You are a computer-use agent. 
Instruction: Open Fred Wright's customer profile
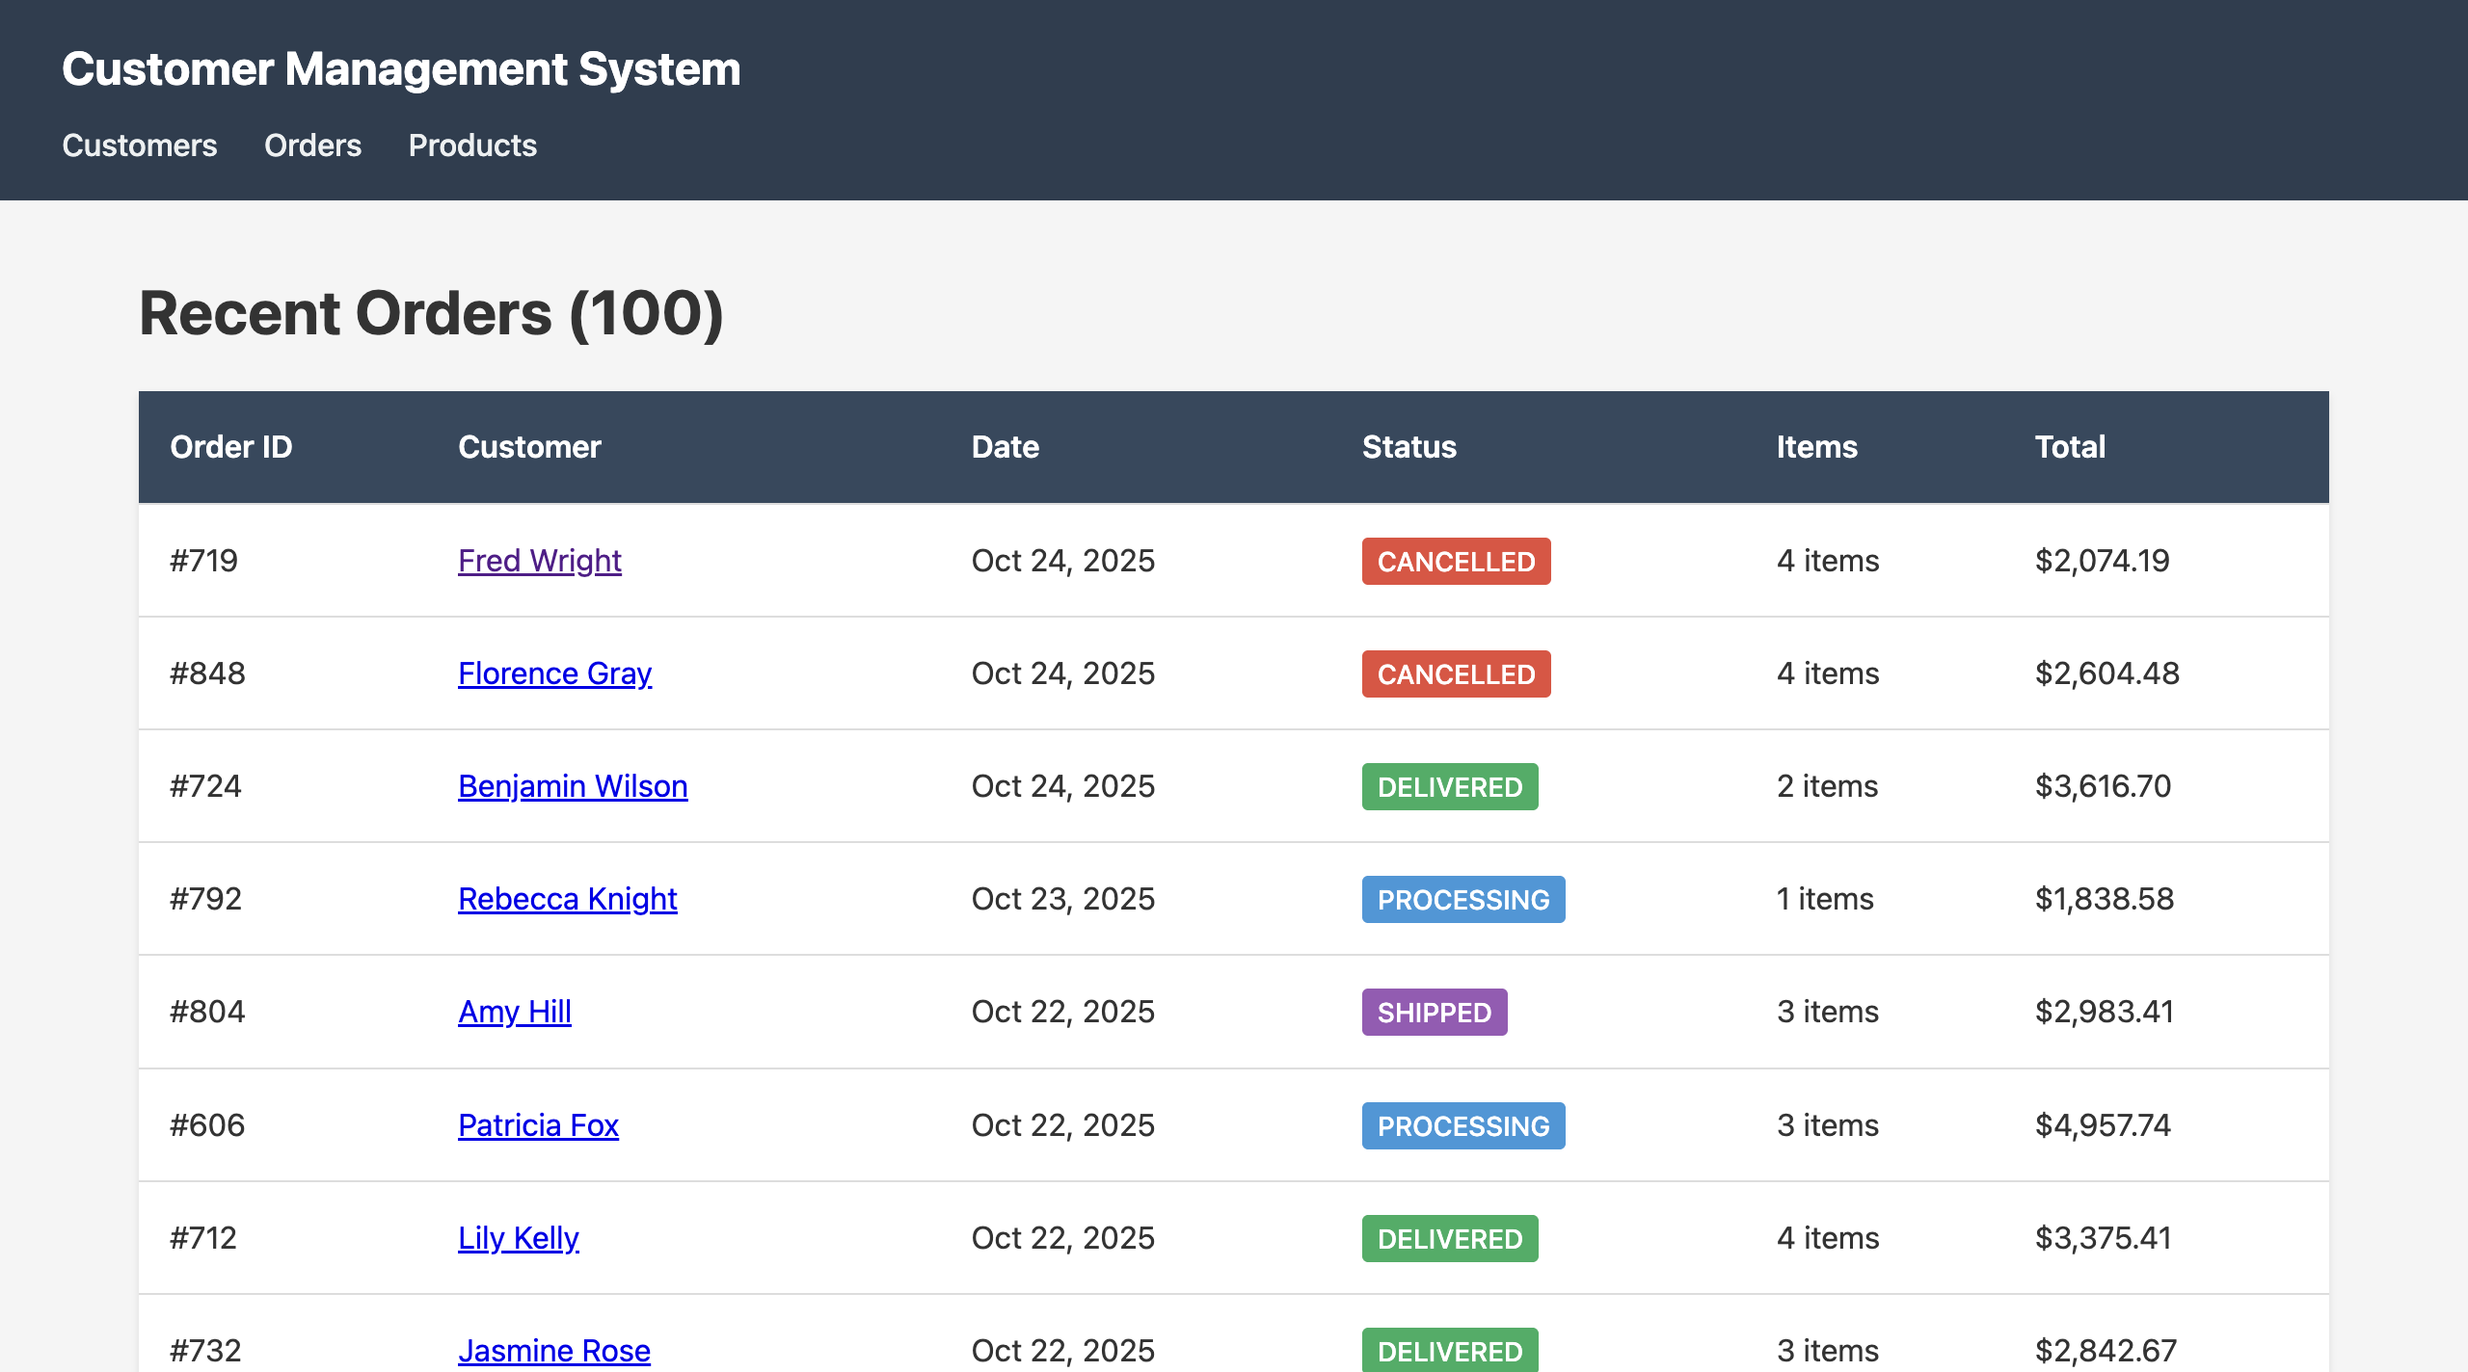click(x=539, y=560)
